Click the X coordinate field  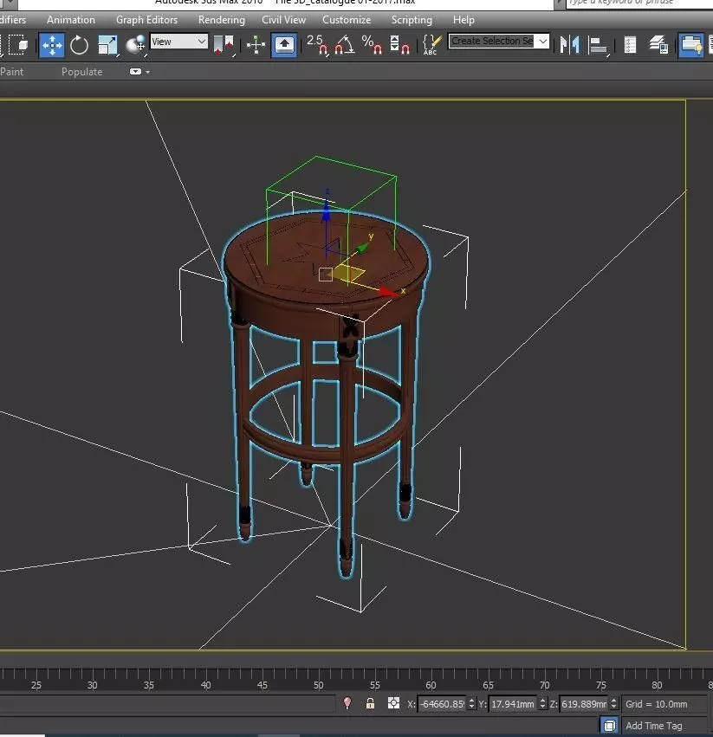[442, 703]
